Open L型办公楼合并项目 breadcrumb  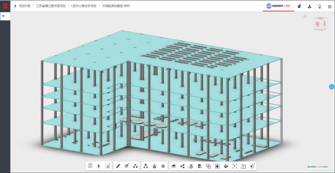point(84,6)
